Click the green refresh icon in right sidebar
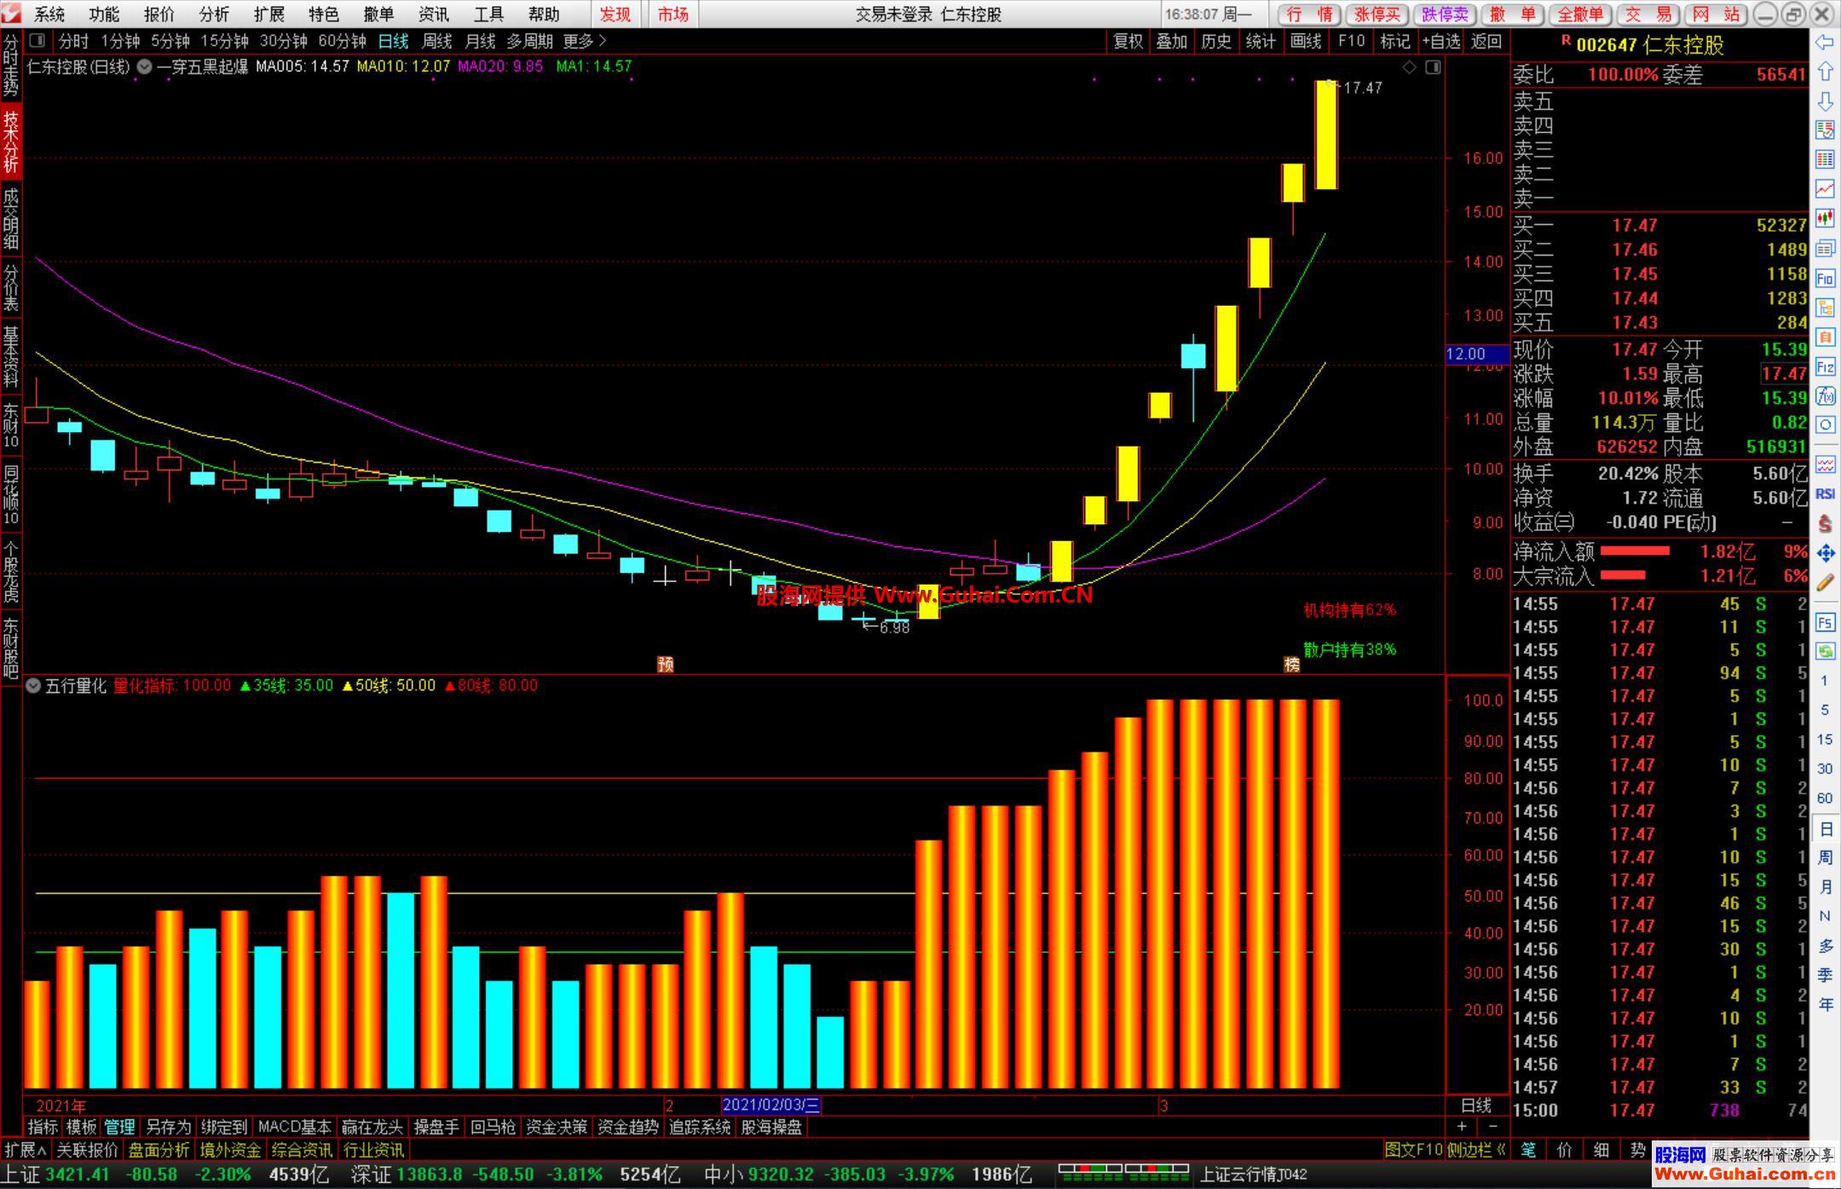This screenshot has width=1841, height=1189. pos(1825,651)
